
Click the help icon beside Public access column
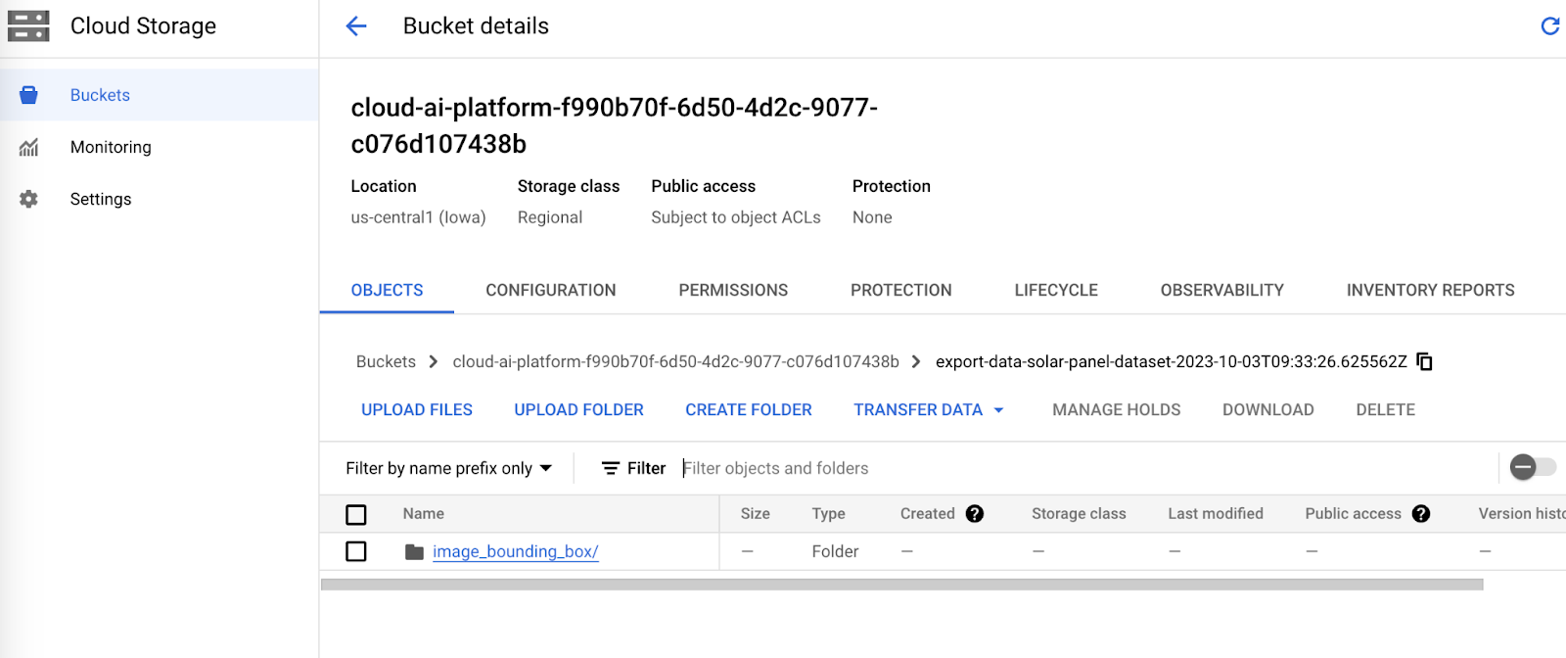pos(1421,513)
